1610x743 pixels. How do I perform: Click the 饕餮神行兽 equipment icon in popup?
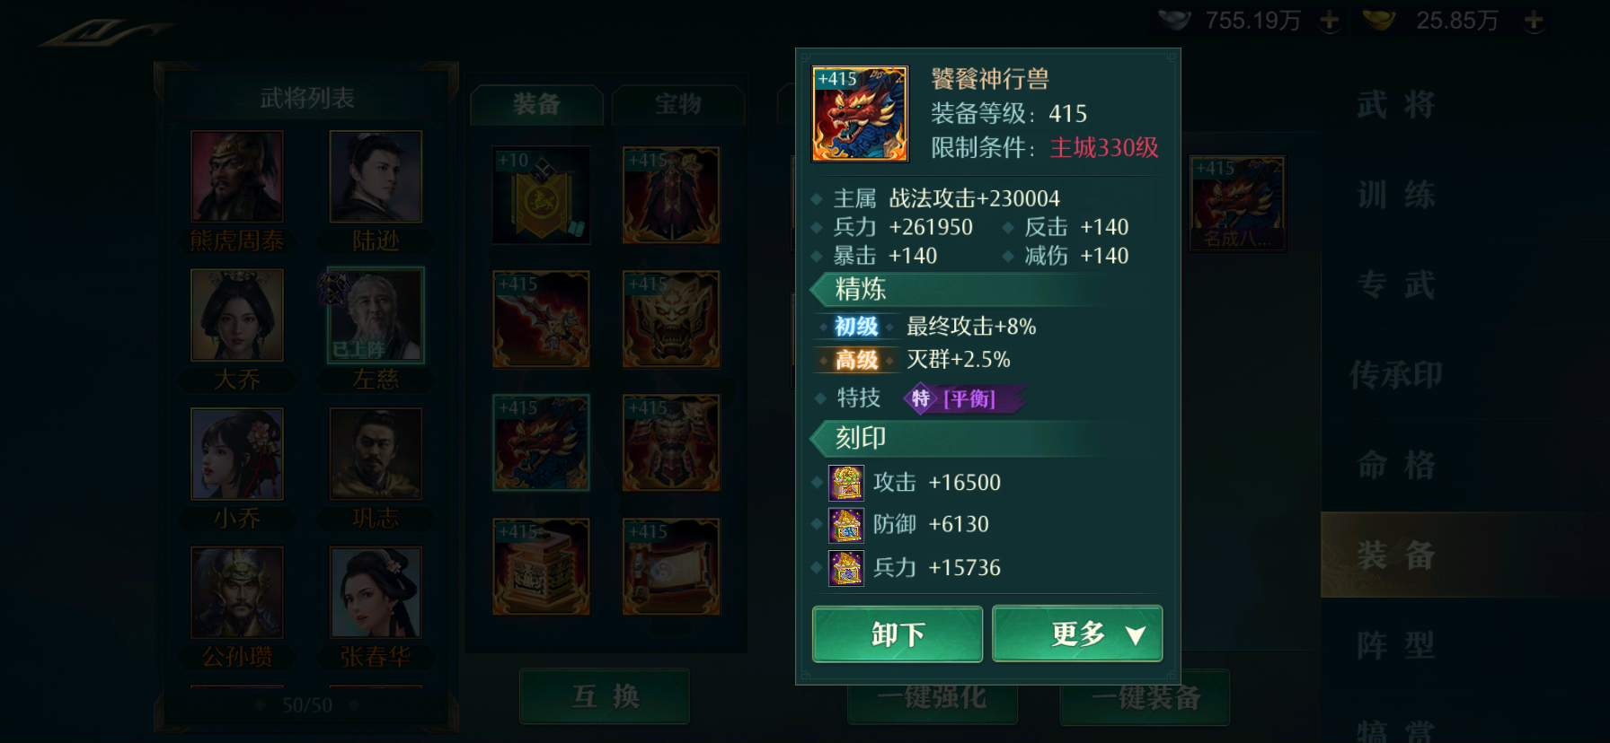pyautogui.click(x=860, y=114)
